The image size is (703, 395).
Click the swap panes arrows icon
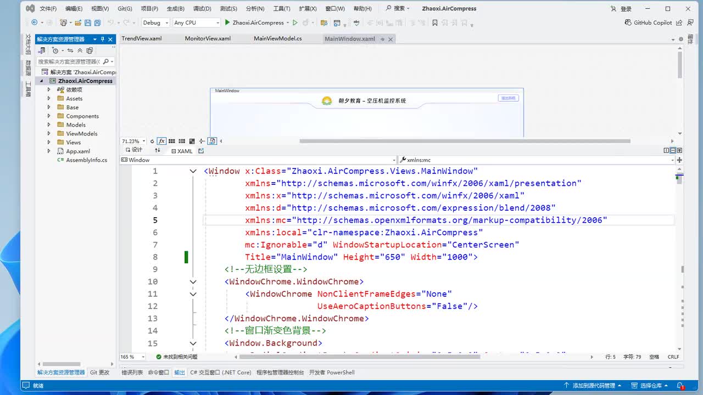click(x=158, y=150)
